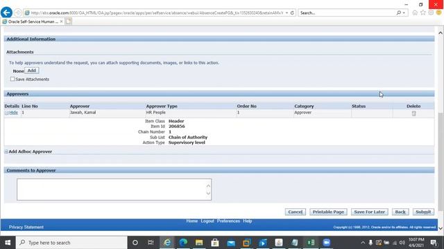This screenshot has height=249, width=444.
Task: Delete approver Jawah, Kamal with the trash icon
Action: [413, 113]
